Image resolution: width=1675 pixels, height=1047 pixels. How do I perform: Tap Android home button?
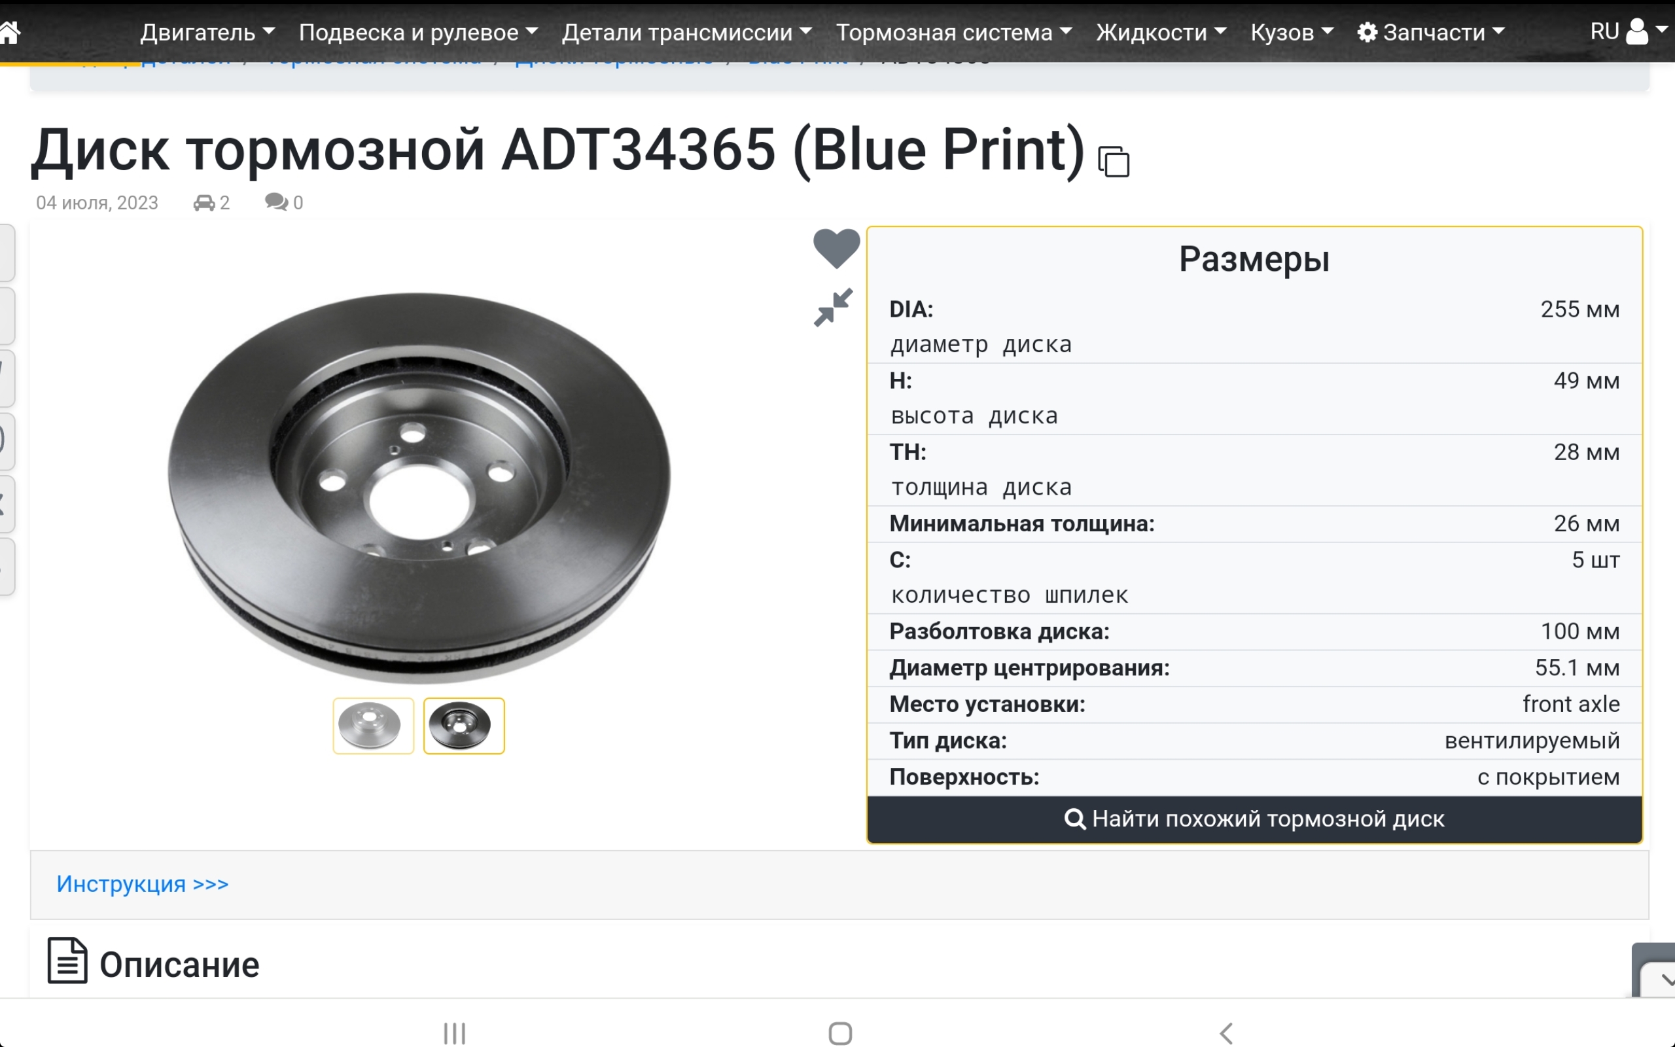pos(839,1033)
